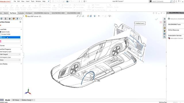Open SOLIDWORKS Forum icon in task pane

coord(165,37)
